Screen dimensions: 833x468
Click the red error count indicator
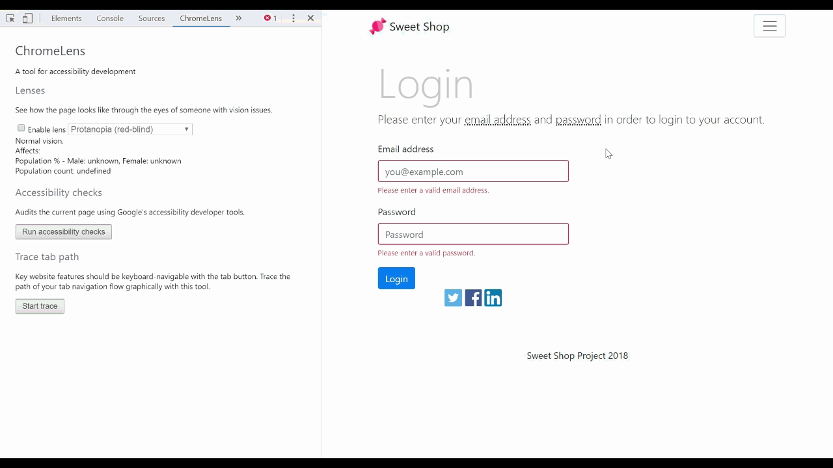(x=270, y=18)
